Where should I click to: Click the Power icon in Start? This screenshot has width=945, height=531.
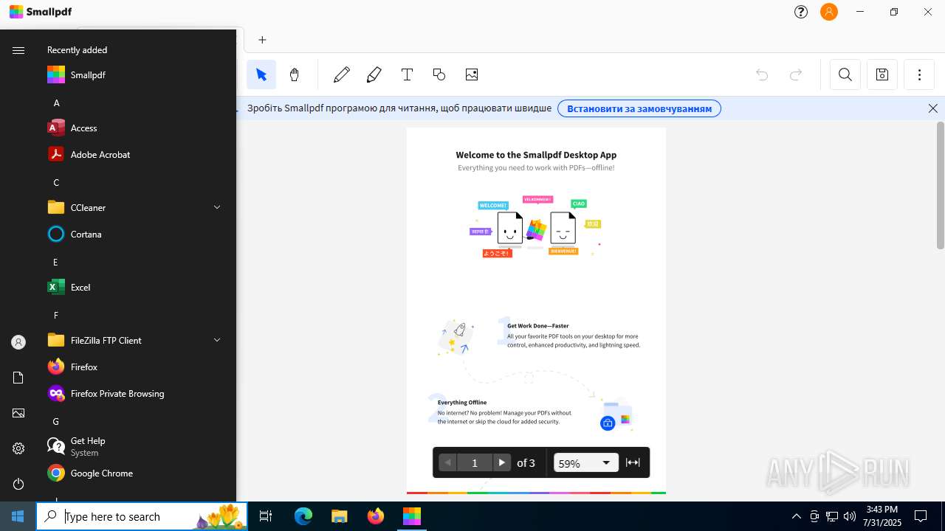(18, 484)
